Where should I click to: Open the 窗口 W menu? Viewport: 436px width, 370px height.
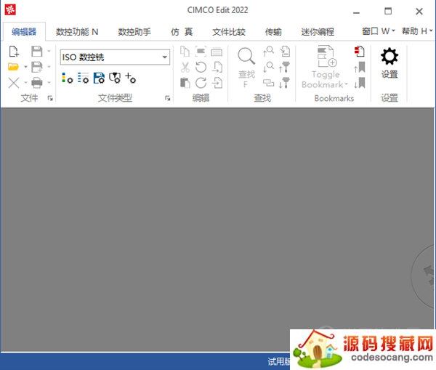click(x=379, y=31)
